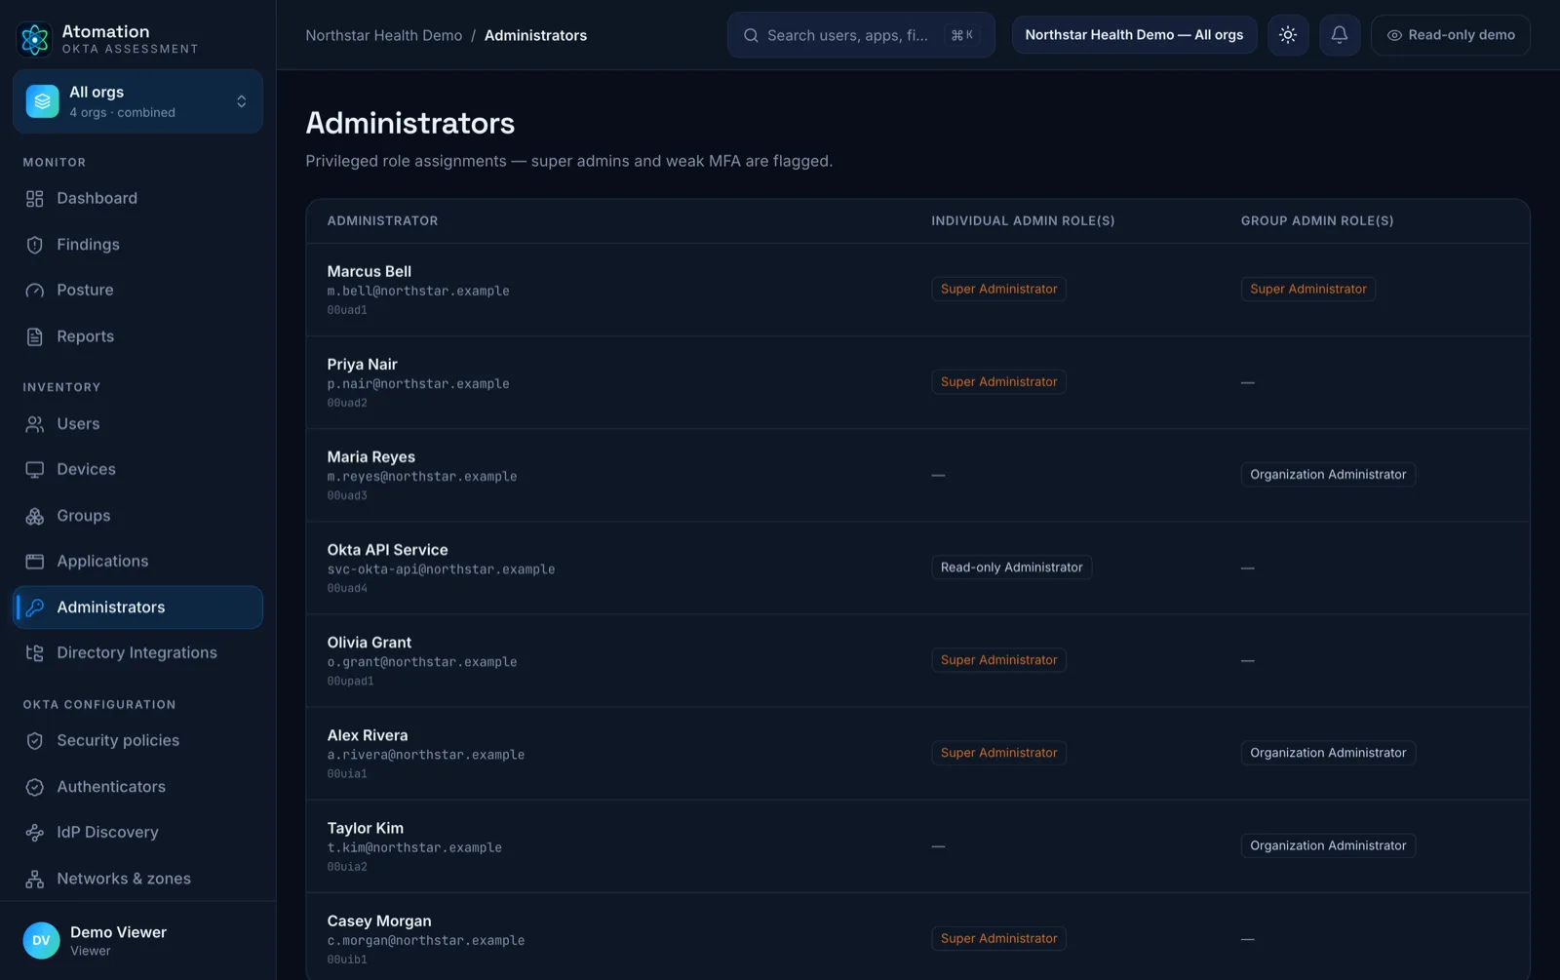Click the Groups icon in sidebar
Image resolution: width=1560 pixels, height=980 pixels.
point(35,516)
